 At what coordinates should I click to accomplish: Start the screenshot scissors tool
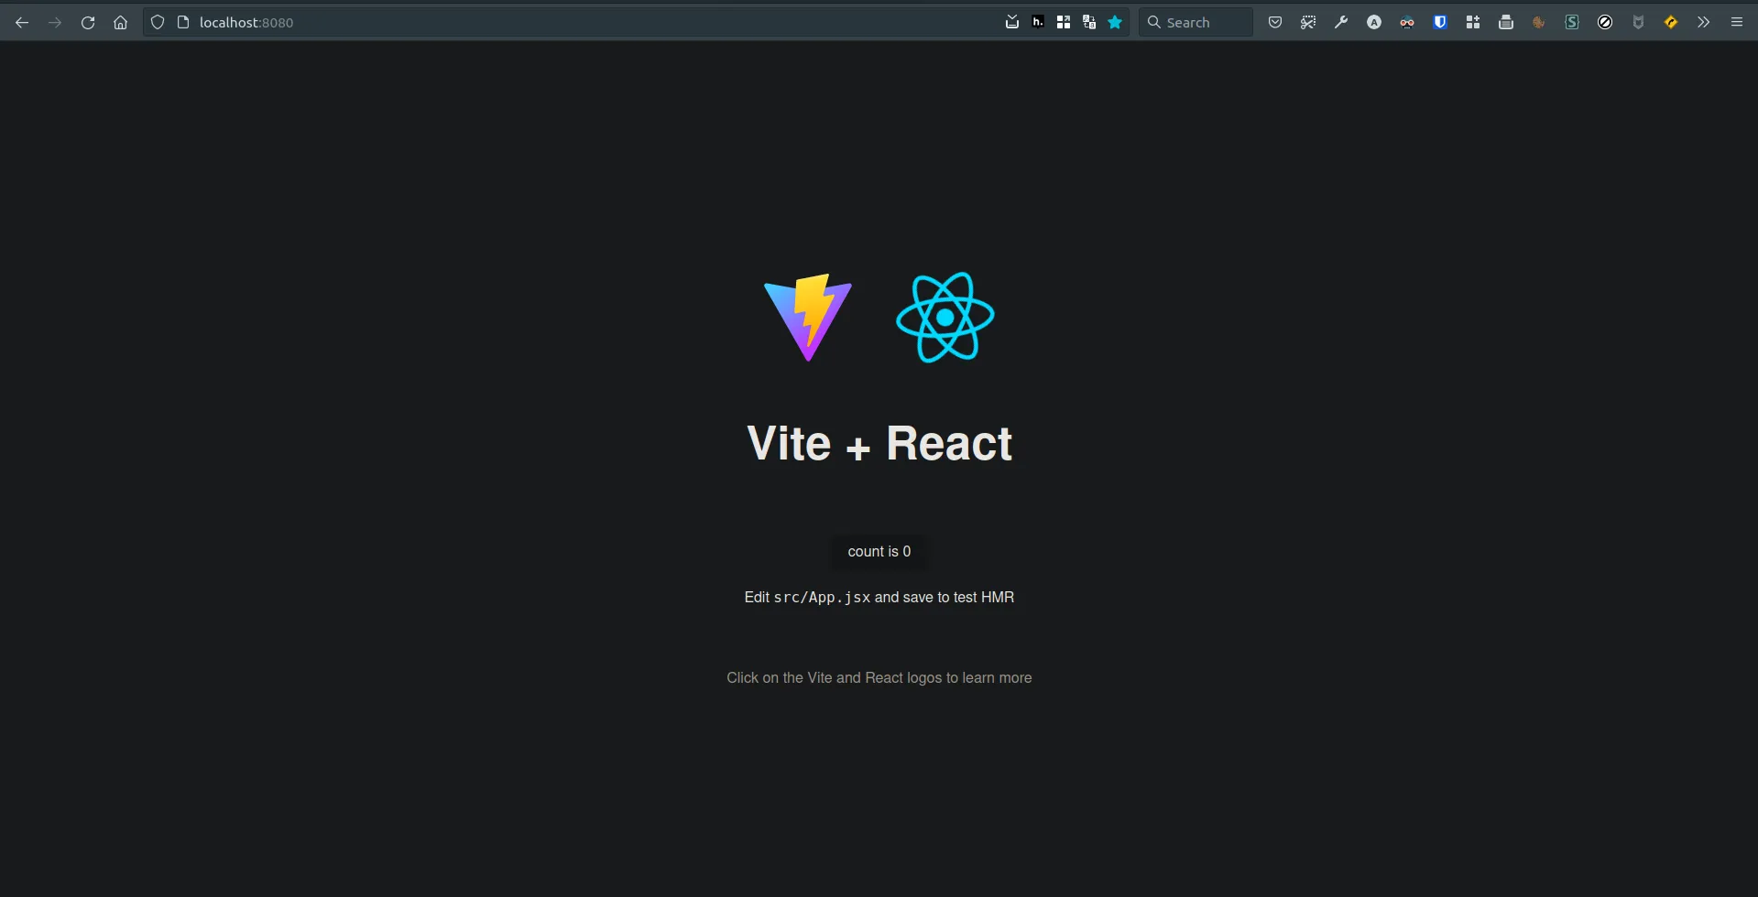(x=1308, y=23)
